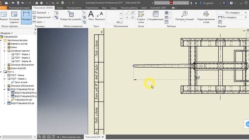
Task: Choose the Цепь chain dimension tool
Action: pos(38,22)
